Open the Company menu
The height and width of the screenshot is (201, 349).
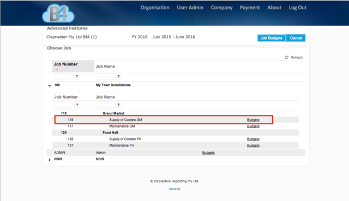tap(222, 8)
